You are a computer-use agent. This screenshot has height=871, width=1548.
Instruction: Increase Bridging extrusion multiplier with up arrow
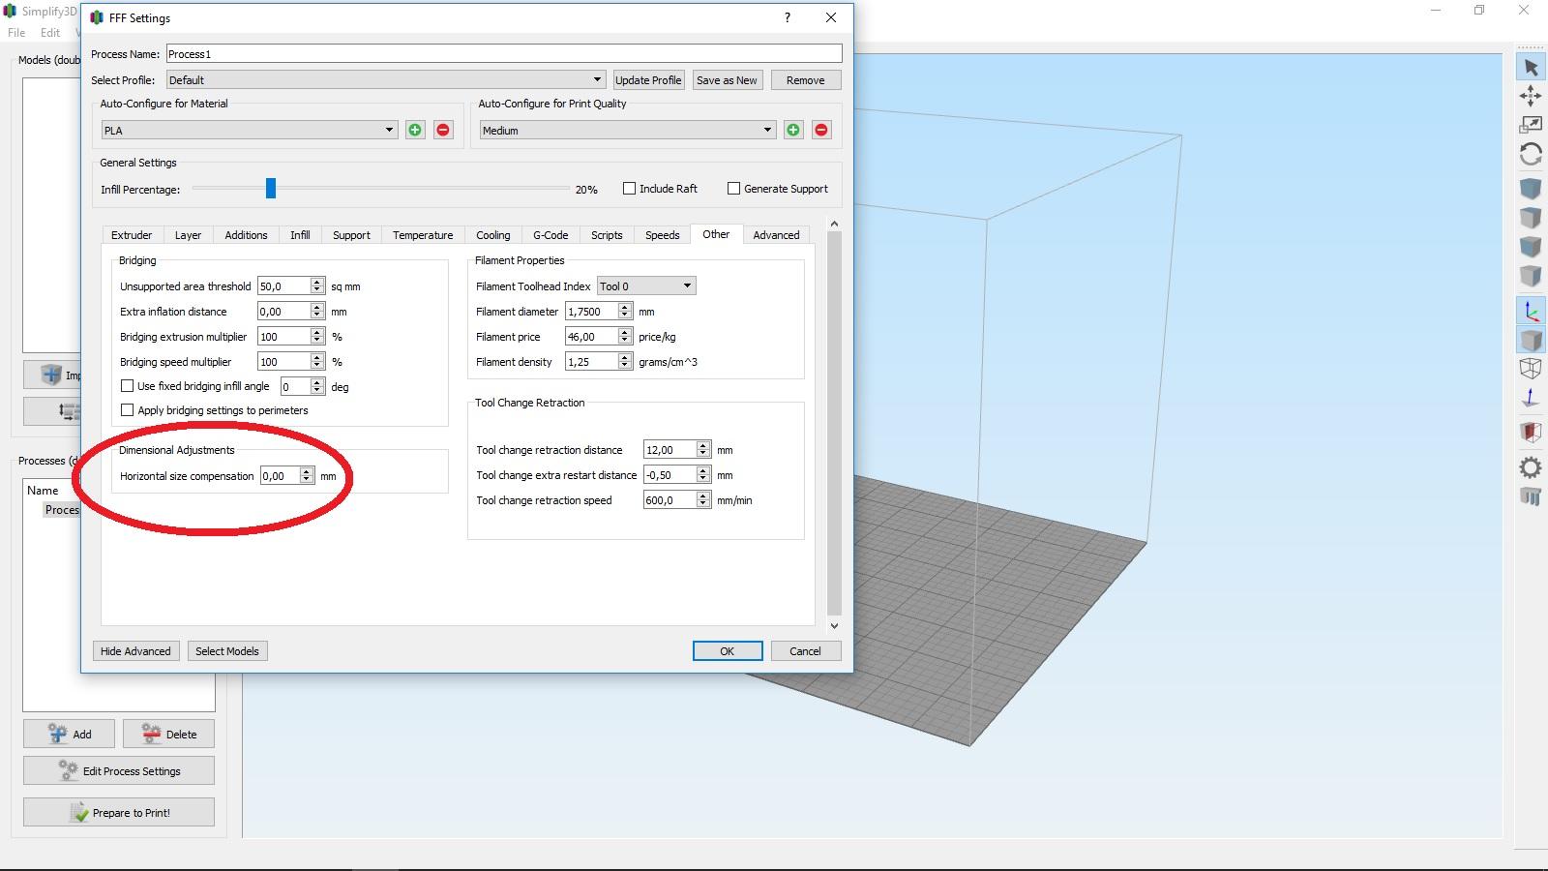(316, 332)
